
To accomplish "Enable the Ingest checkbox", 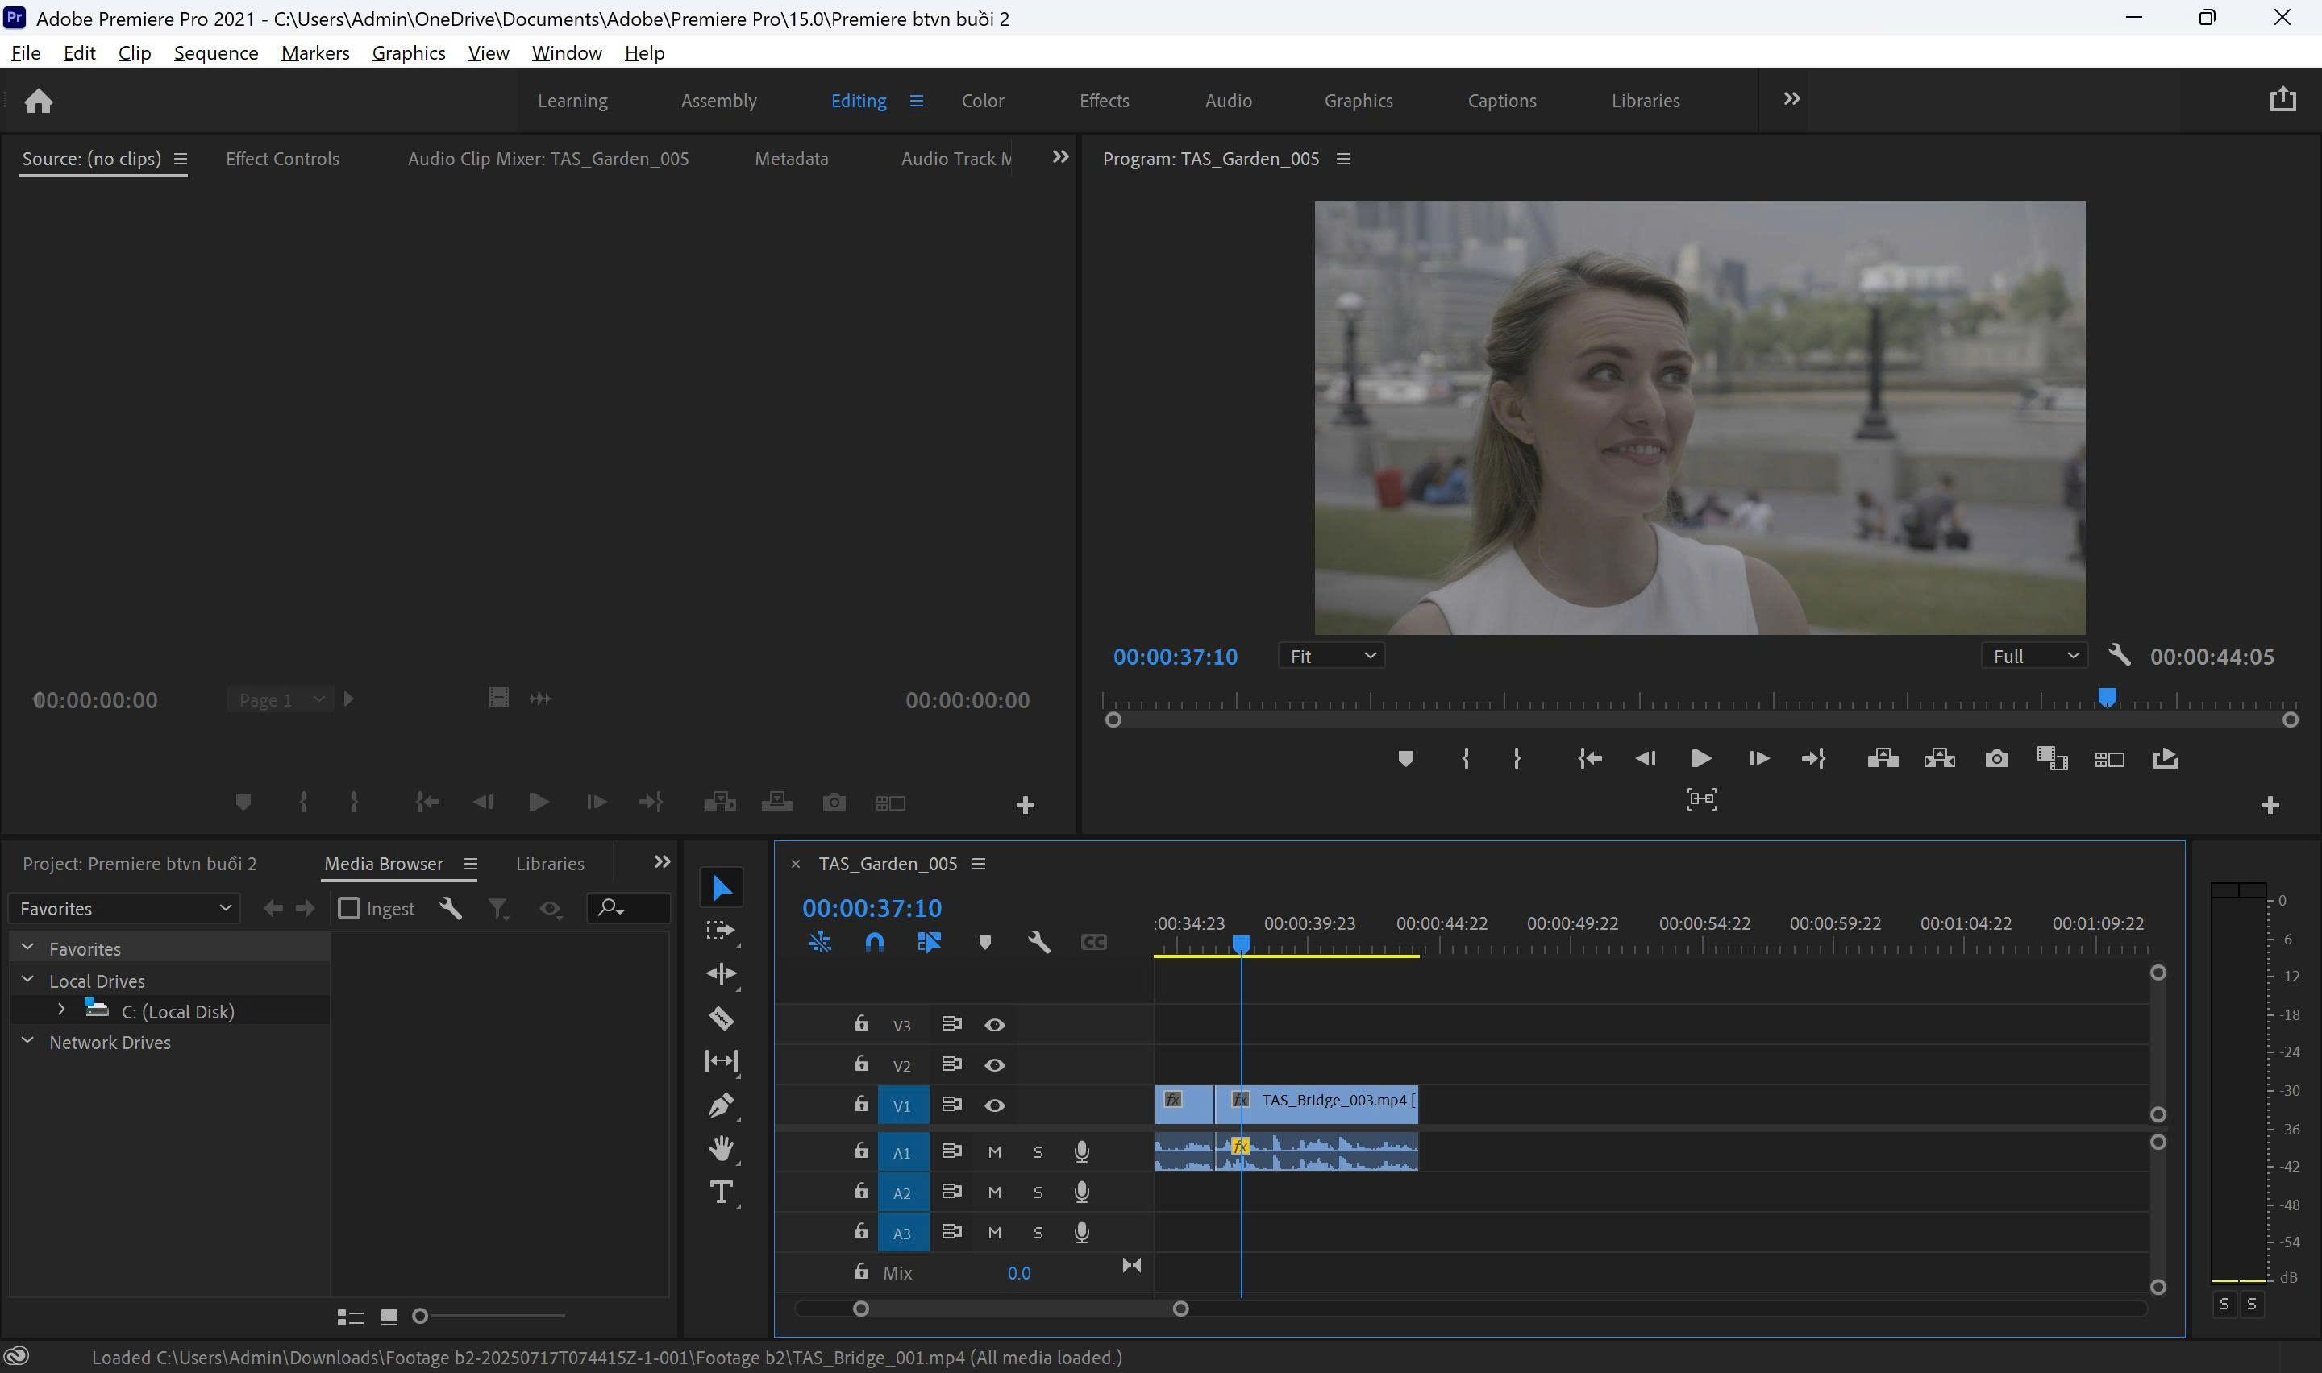I will coord(349,909).
